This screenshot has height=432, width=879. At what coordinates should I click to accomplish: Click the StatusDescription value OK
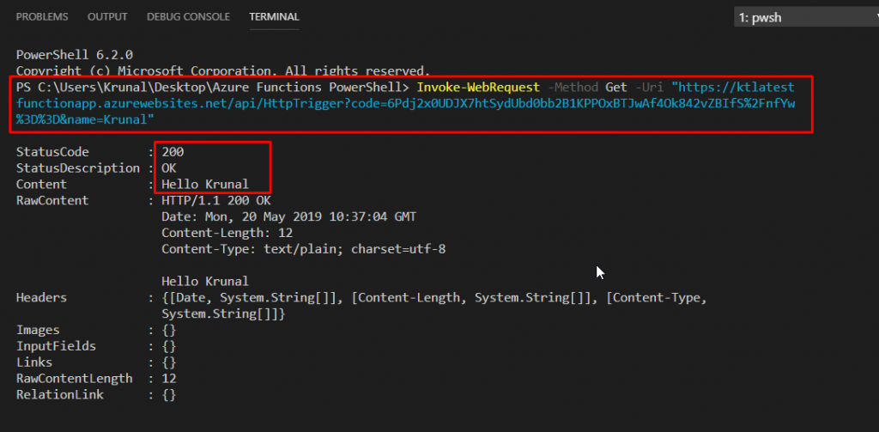(169, 168)
